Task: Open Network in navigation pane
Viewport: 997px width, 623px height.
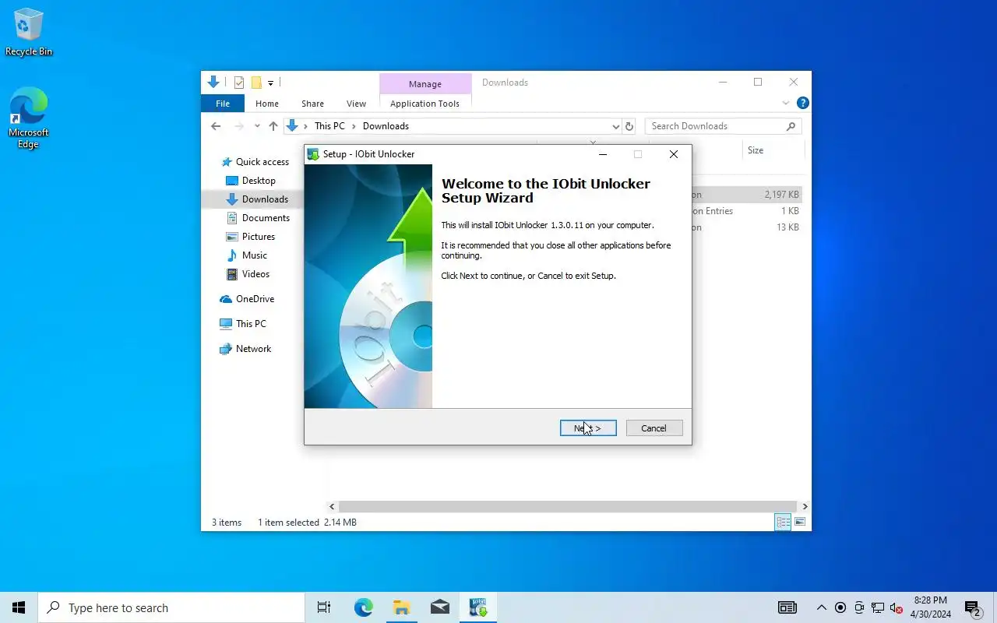Action: point(253,349)
